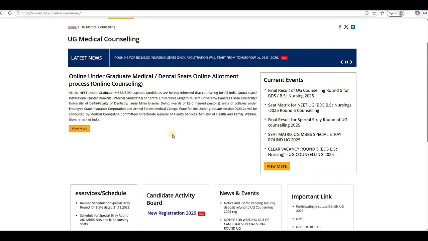
Task: Reload the page with refresh icon
Action: [x=10, y=13]
